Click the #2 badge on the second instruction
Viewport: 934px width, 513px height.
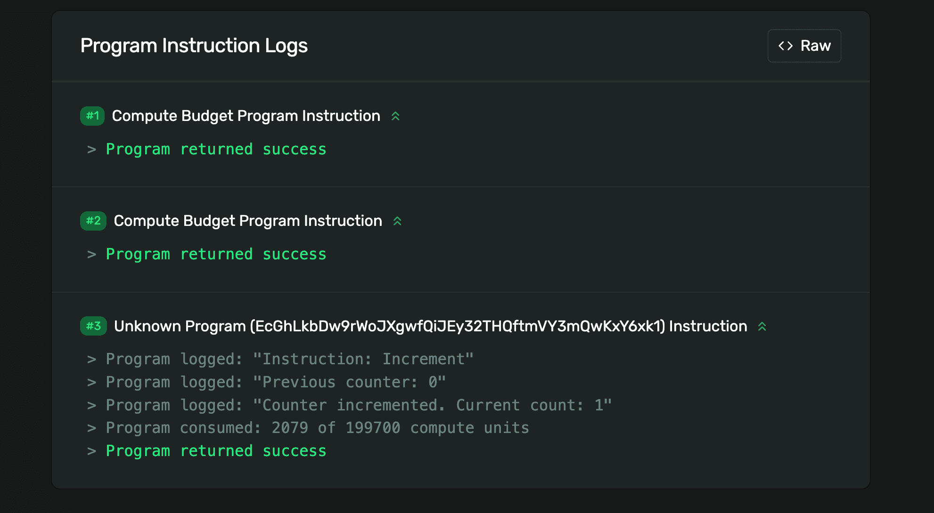93,221
